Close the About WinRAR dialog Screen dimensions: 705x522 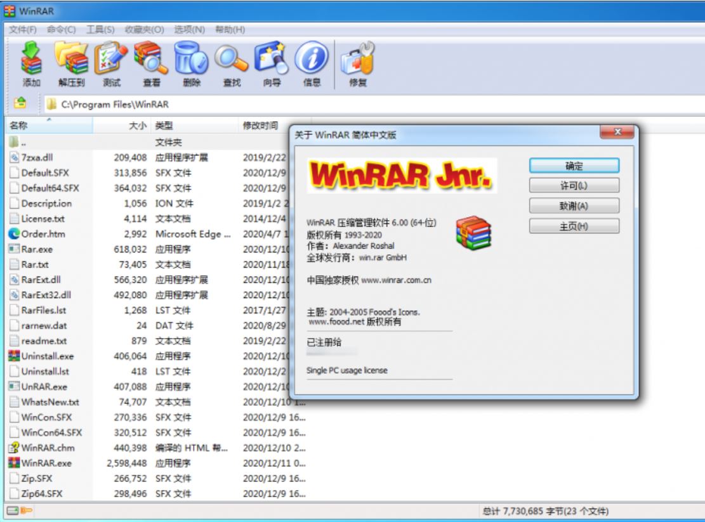pos(617,132)
